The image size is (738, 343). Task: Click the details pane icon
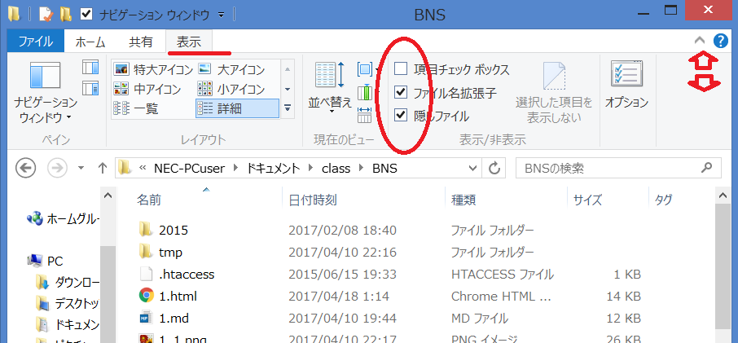coord(90,88)
